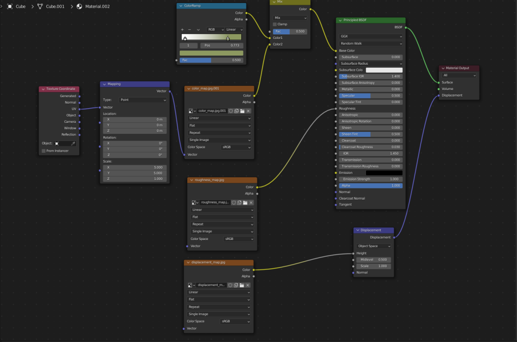Image resolution: width=517 pixels, height=342 pixels.
Task: Click the add color stop plus icon in ColorRamp
Action: pyautogui.click(x=183, y=30)
